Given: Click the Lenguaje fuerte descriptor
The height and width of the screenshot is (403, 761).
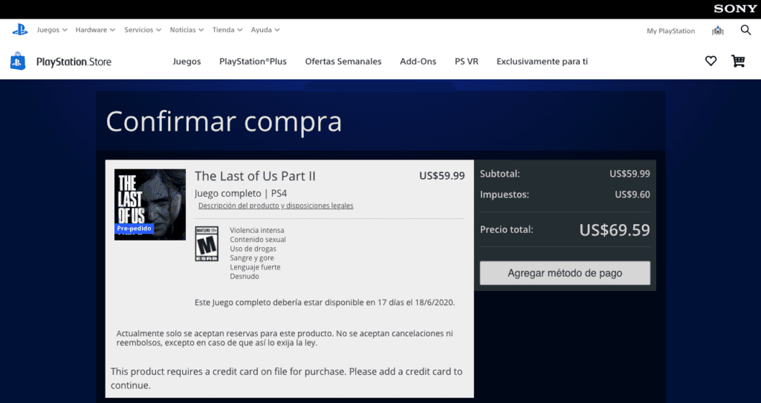Looking at the screenshot, I should tap(255, 267).
